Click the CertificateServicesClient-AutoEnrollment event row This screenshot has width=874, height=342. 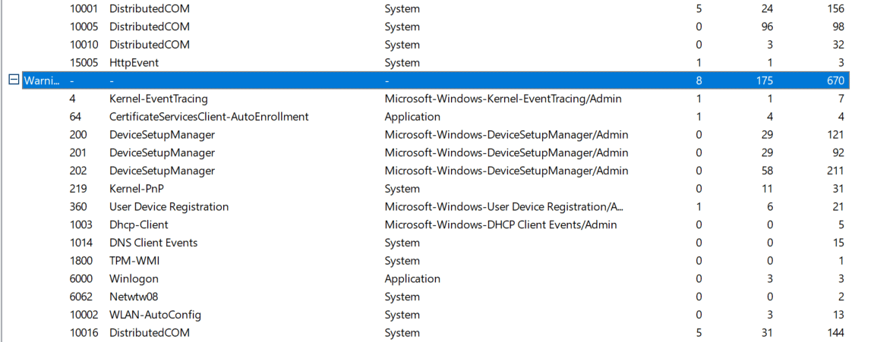pyautogui.click(x=209, y=117)
